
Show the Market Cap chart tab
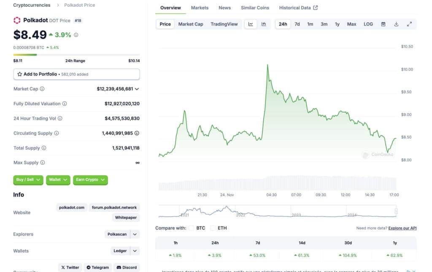point(191,24)
